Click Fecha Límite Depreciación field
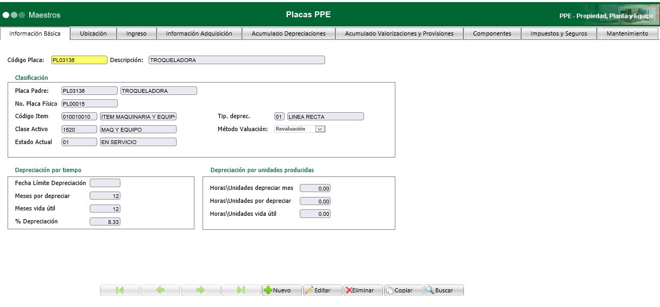 [105, 183]
